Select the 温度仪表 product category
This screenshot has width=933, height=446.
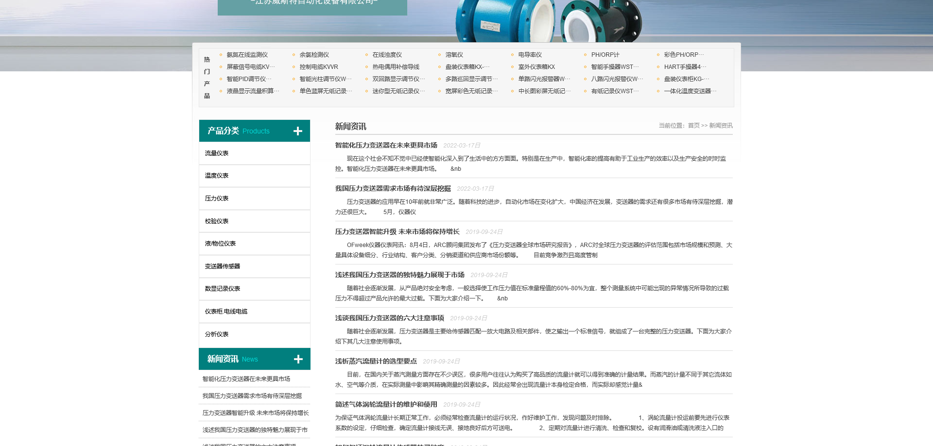216,175
